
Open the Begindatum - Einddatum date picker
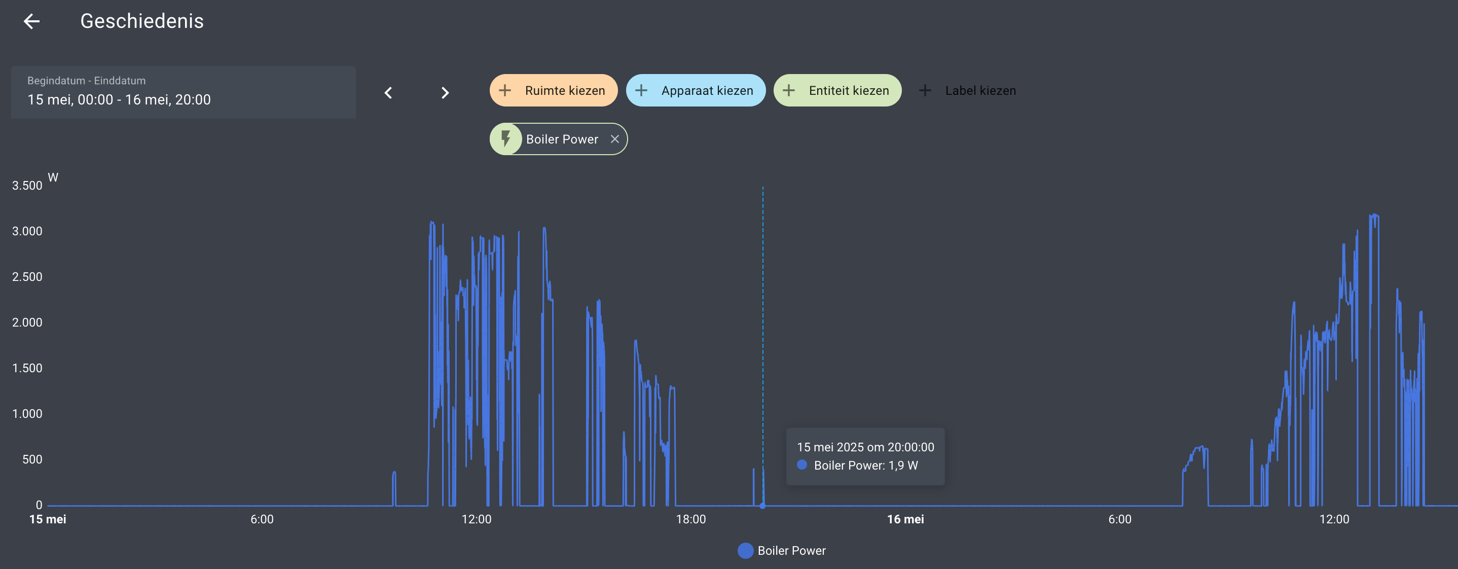[184, 92]
